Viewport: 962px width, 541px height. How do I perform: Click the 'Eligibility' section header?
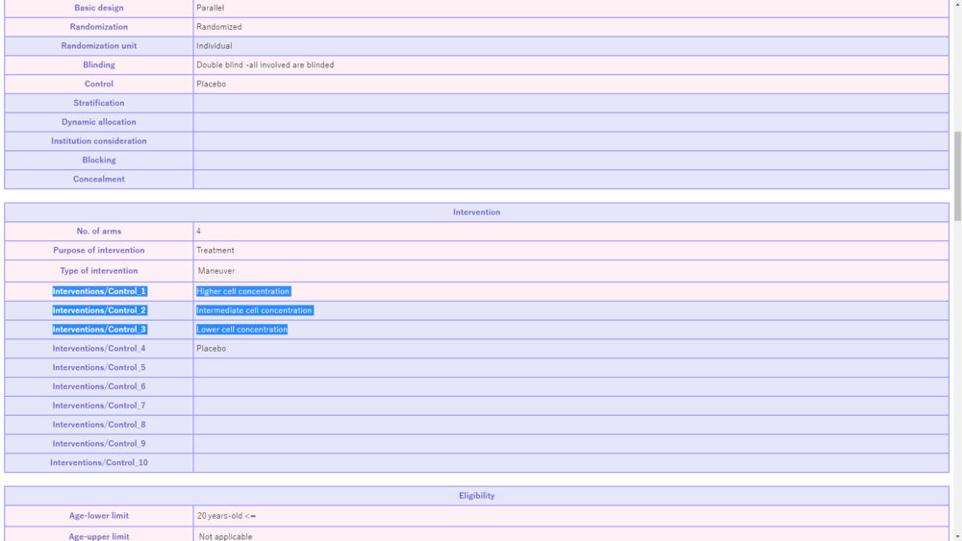pos(476,496)
